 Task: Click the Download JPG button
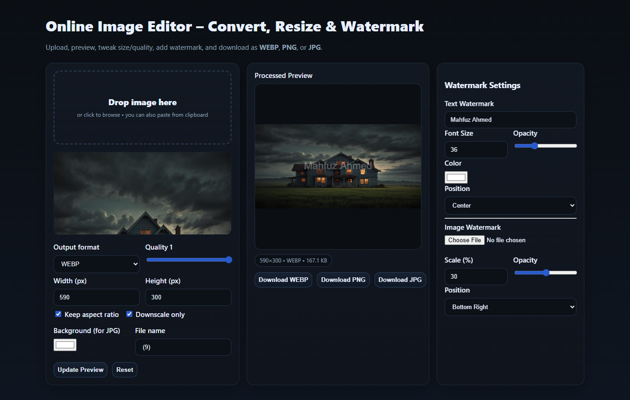click(x=400, y=280)
